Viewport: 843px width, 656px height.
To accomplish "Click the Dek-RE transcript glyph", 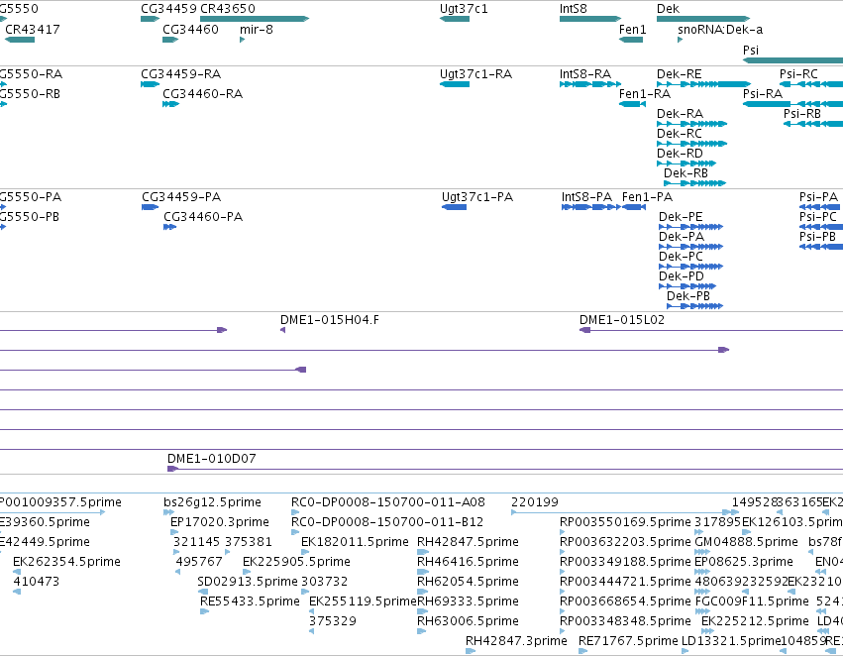I will [703, 84].
